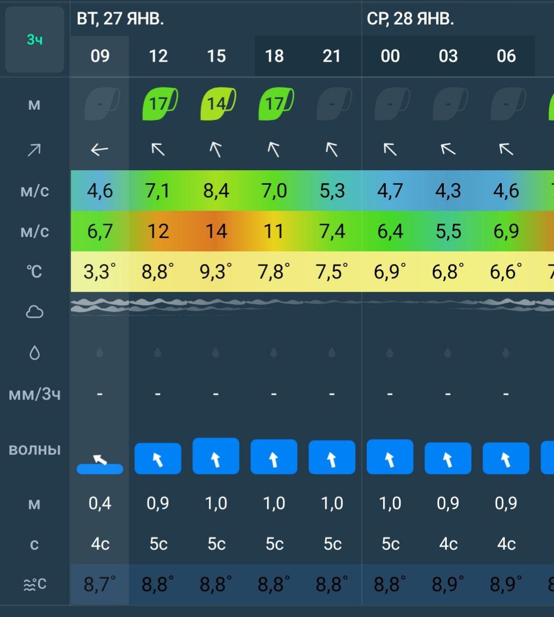Click the green sail icon at 12:00

point(159,104)
